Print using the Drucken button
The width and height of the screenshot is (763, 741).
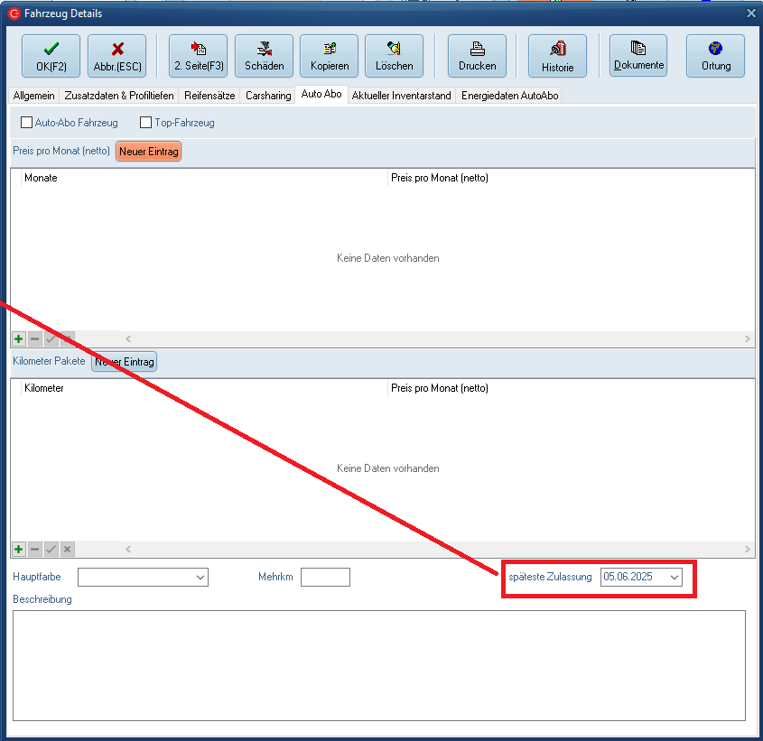[477, 56]
